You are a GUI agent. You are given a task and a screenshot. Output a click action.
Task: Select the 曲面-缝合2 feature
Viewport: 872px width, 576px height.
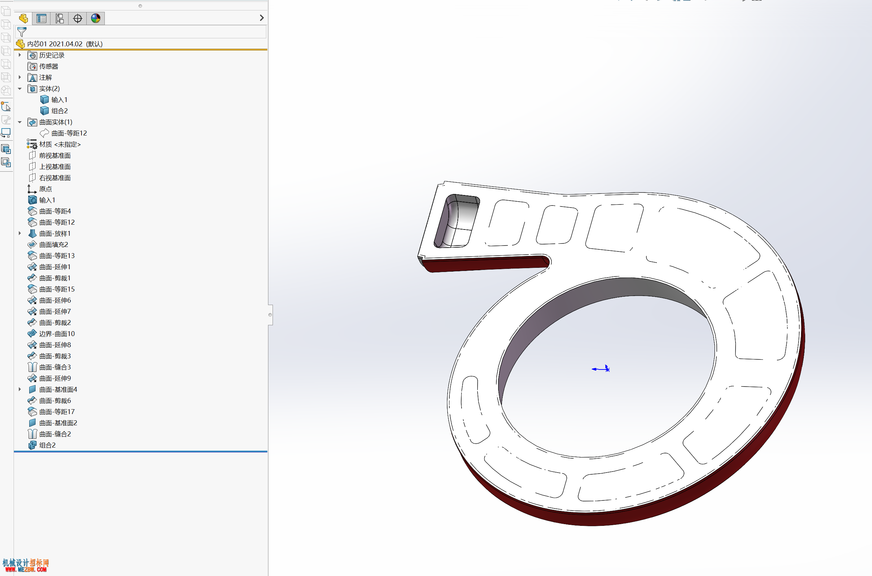[49, 434]
